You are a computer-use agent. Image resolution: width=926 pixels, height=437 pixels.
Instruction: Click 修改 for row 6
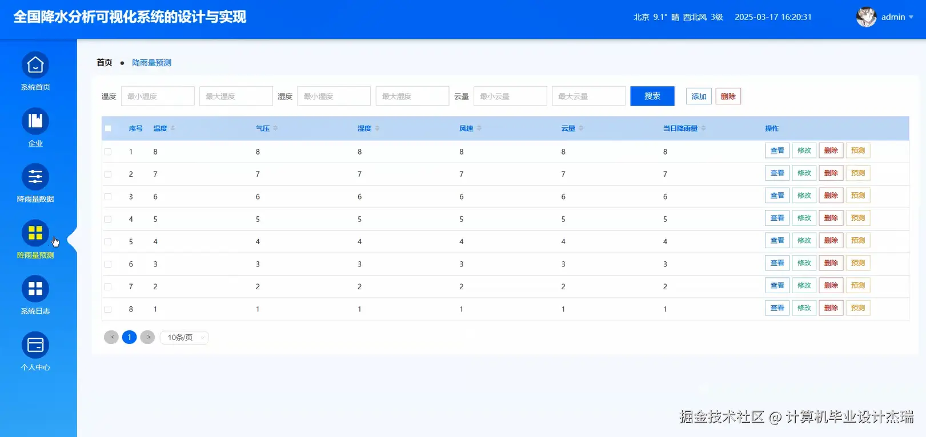(804, 263)
